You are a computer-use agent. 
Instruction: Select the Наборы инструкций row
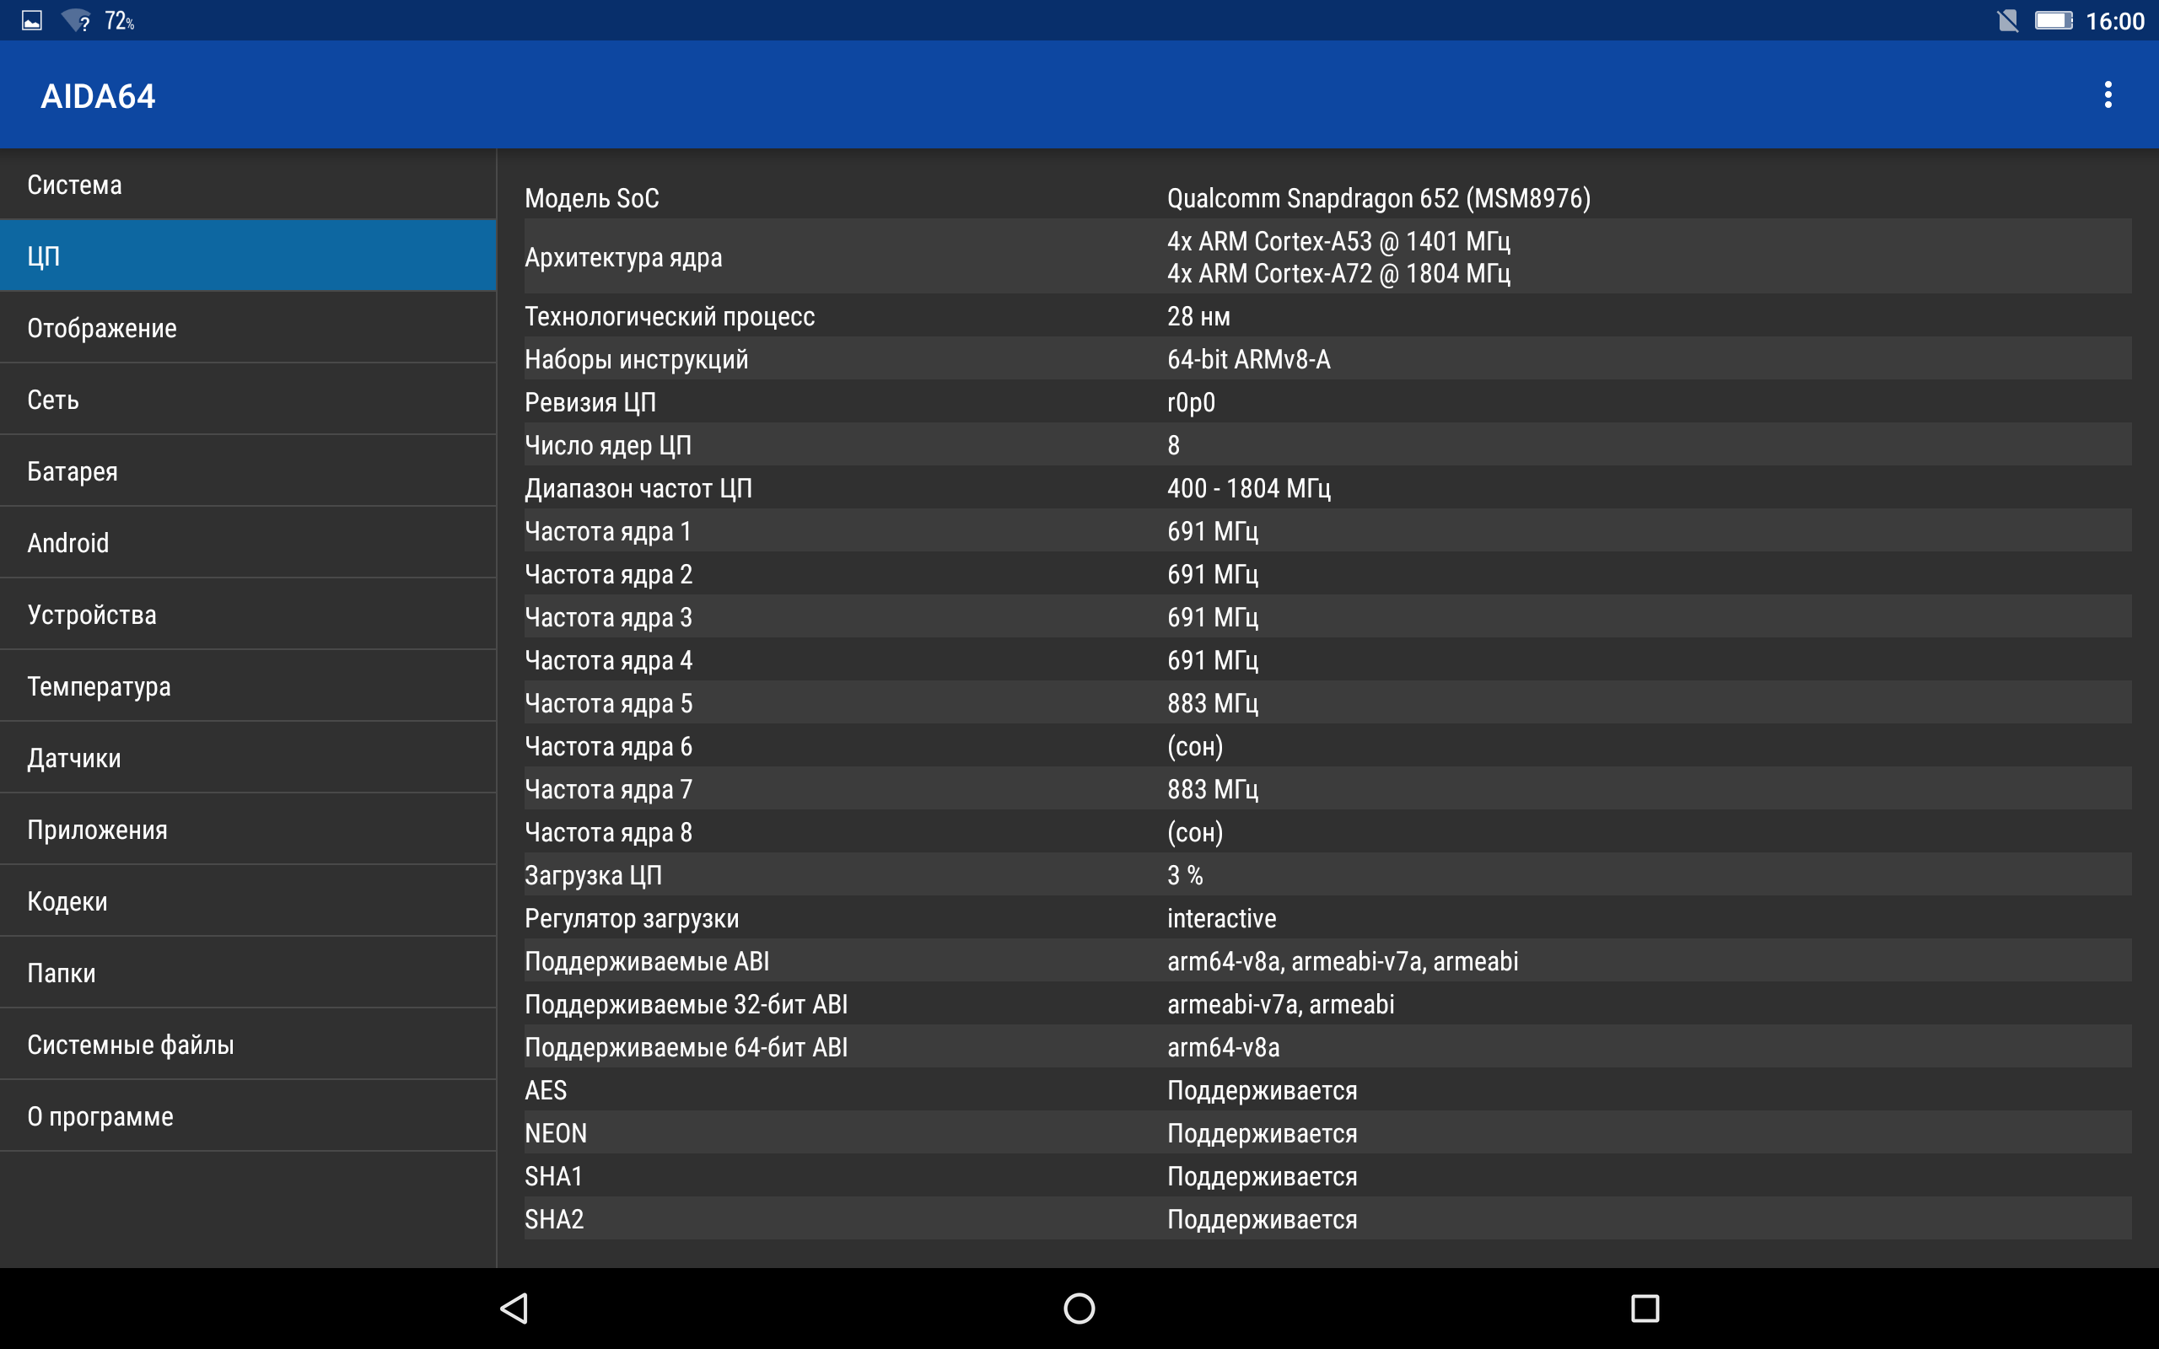point(1327,358)
